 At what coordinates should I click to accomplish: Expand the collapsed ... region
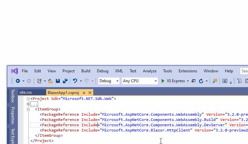(28, 104)
